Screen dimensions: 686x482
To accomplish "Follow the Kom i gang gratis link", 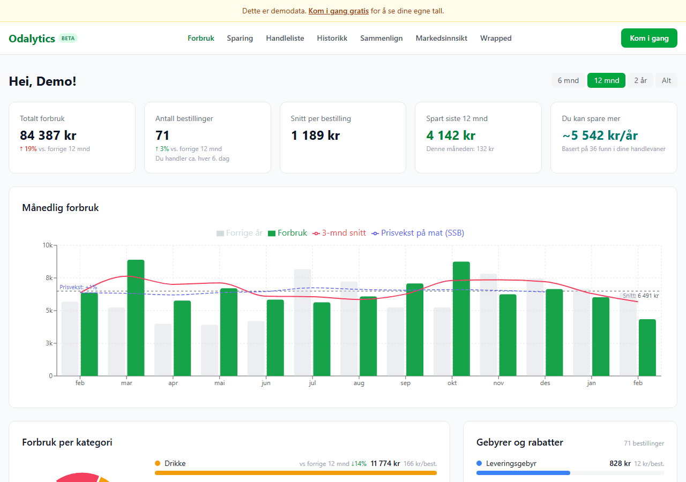I will coord(338,11).
